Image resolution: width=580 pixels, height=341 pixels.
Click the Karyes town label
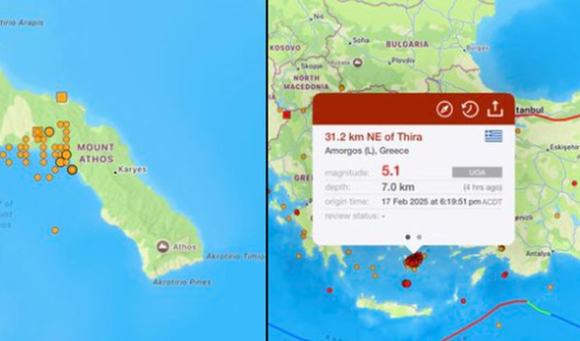coord(133,170)
